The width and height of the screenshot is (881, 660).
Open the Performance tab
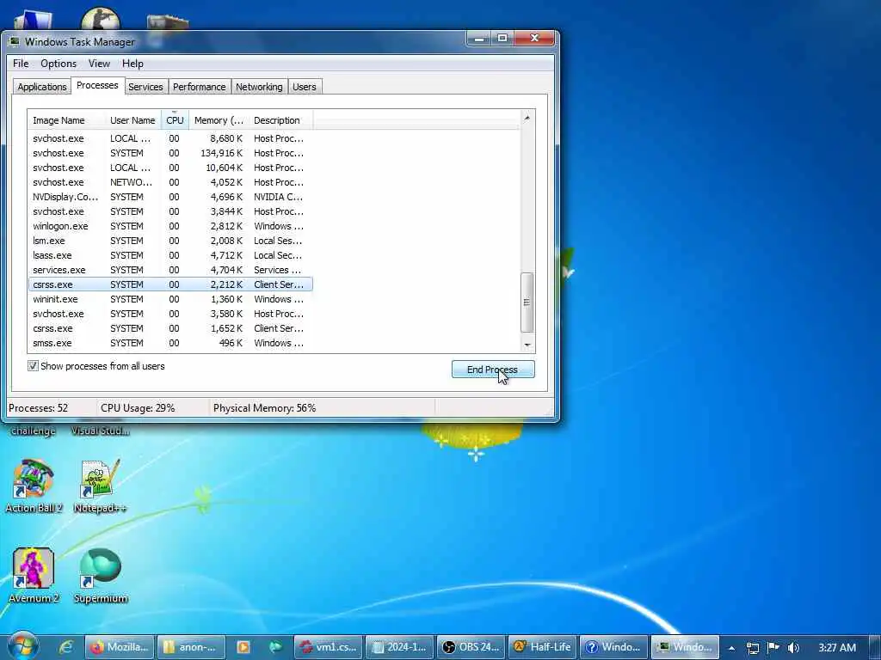tap(199, 87)
